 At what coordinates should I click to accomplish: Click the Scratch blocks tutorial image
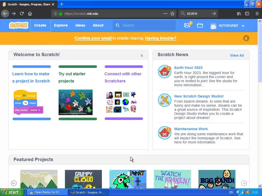pyautogui.click(x=28, y=102)
